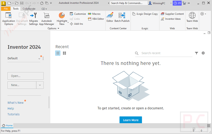Click Migrate Settings tool
The height and width of the screenshot is (134, 212).
pyautogui.click(x=33, y=19)
